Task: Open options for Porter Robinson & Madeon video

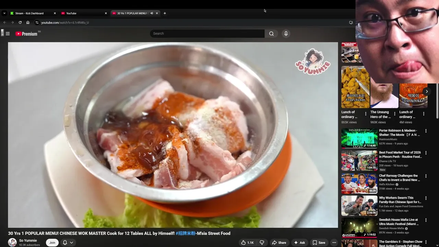Action: tap(426, 131)
